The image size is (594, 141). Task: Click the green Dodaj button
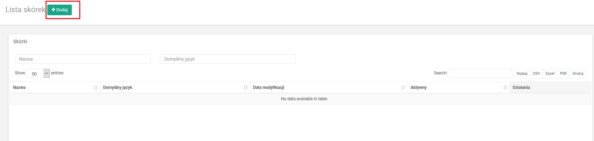click(x=59, y=10)
